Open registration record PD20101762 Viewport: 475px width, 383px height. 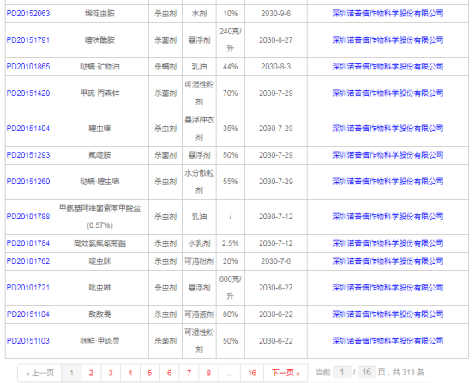28,261
